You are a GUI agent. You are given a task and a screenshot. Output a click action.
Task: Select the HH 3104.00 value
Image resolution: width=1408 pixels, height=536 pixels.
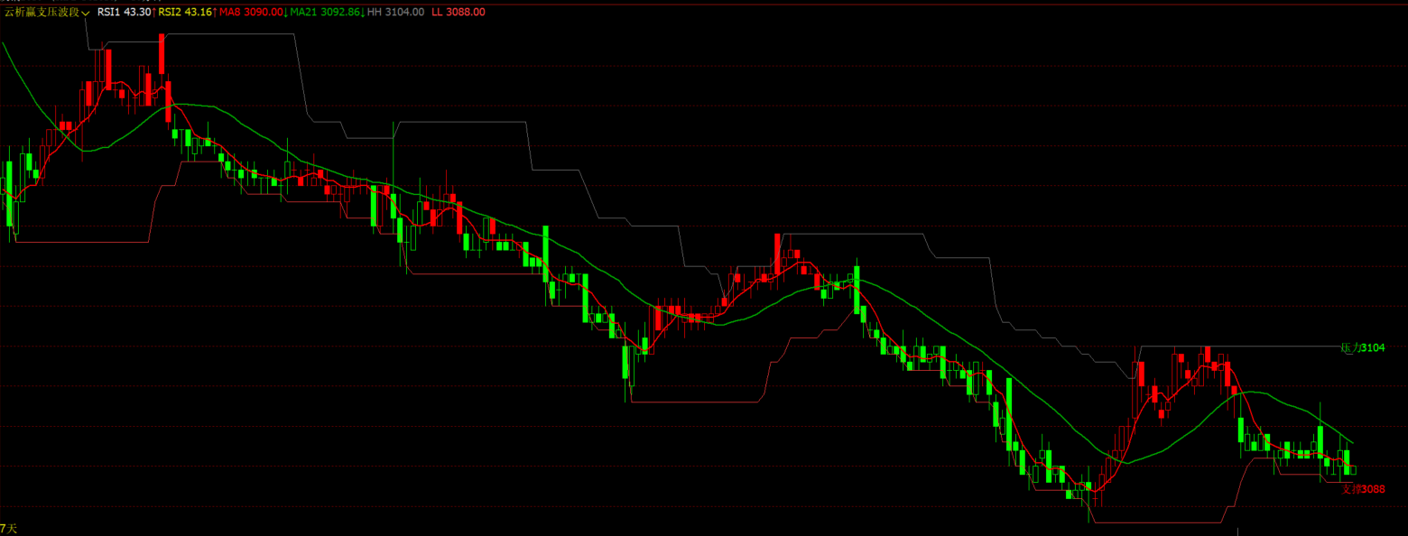pos(395,13)
